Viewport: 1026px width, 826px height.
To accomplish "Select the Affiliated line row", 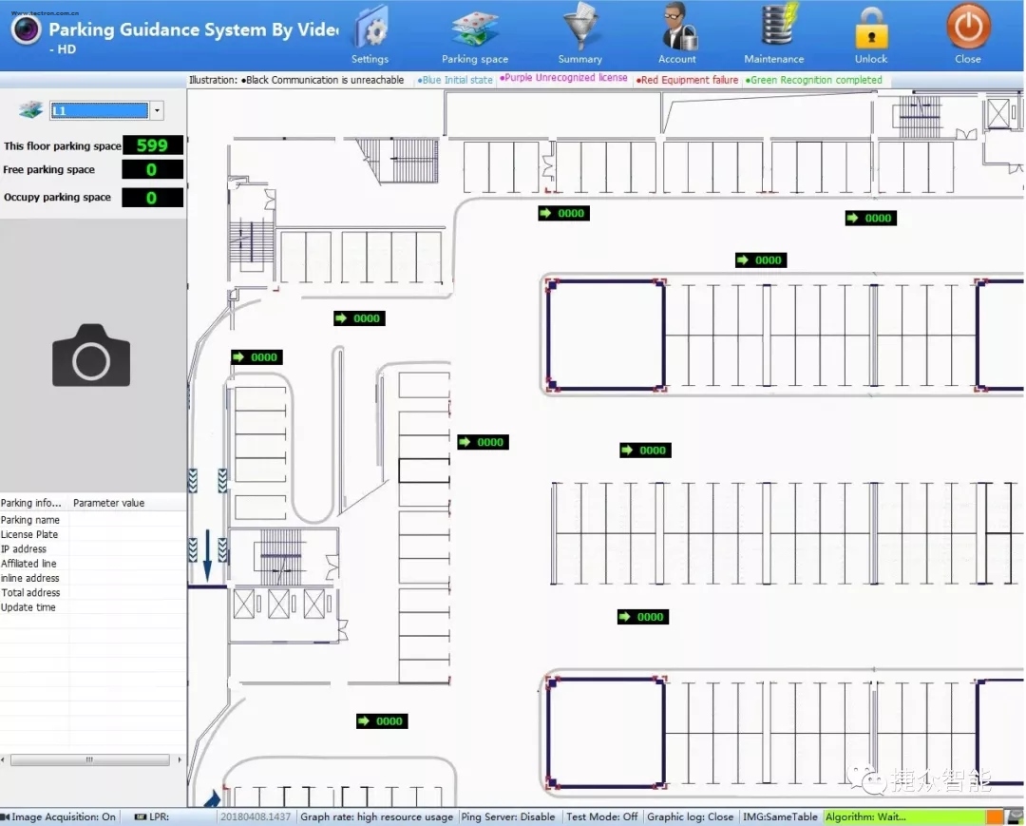I will point(93,563).
